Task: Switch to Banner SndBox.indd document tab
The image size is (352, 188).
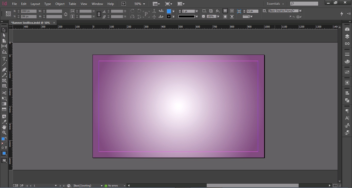Action: pos(30,23)
